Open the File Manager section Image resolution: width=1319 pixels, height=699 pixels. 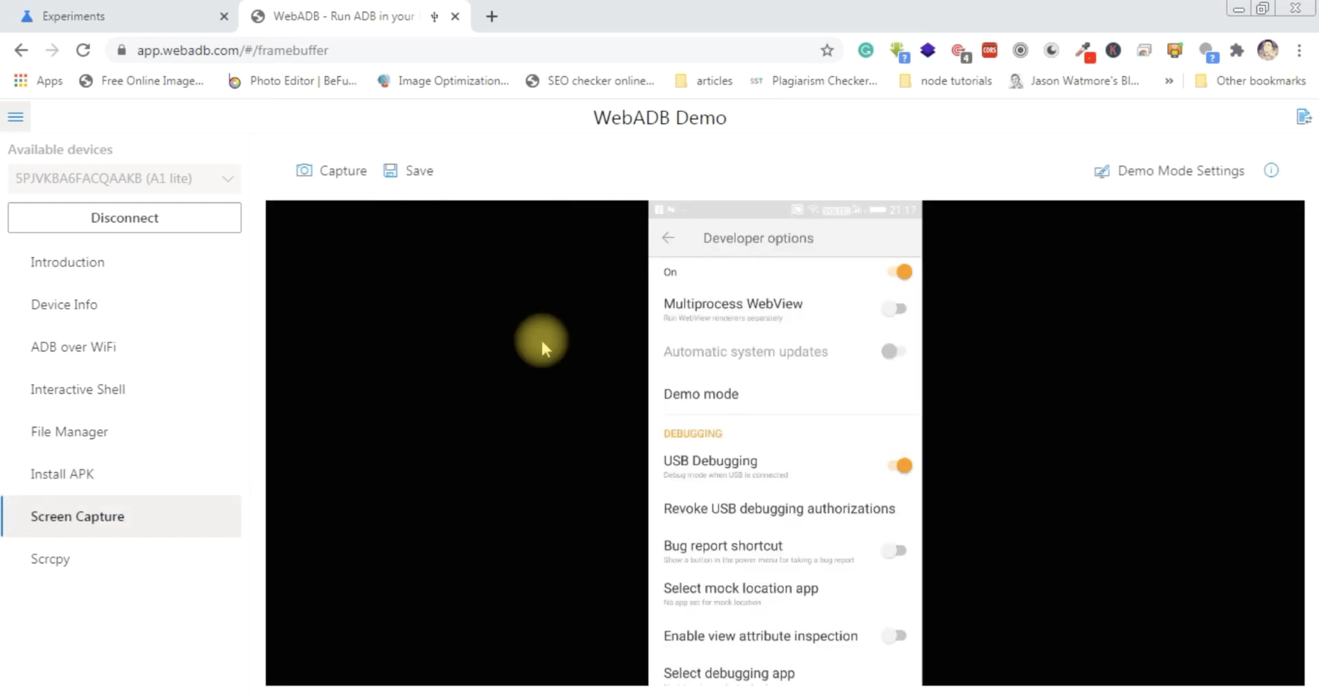click(69, 432)
